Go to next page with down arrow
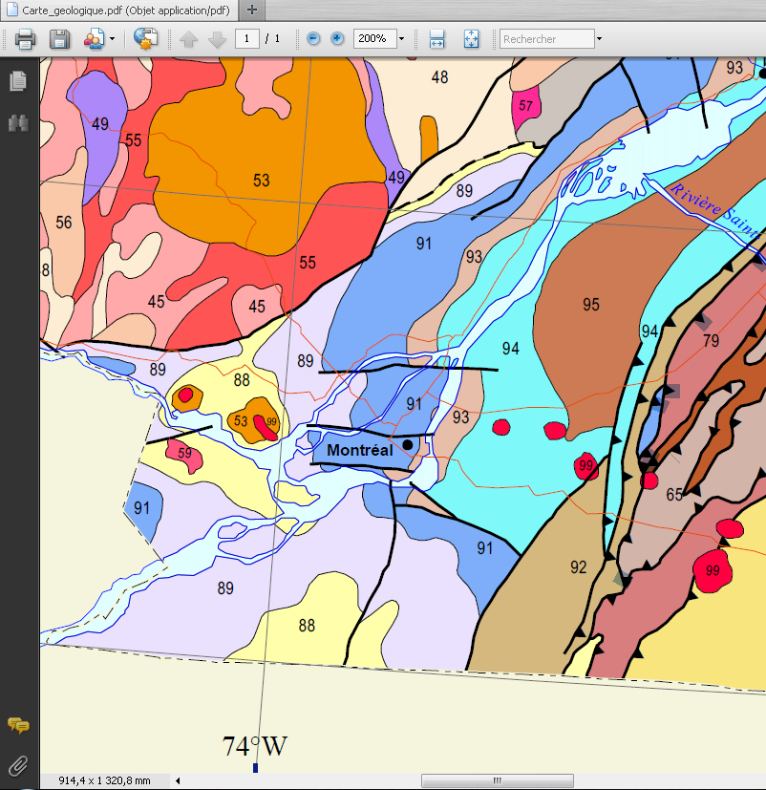This screenshot has height=790, width=766. [217, 39]
